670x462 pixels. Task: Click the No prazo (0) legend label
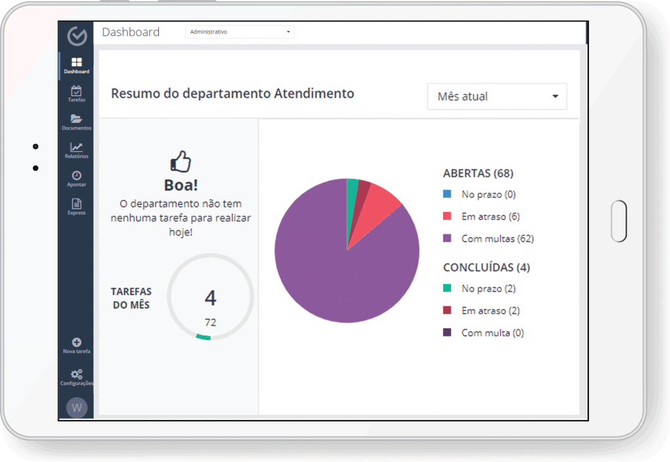pyautogui.click(x=488, y=194)
